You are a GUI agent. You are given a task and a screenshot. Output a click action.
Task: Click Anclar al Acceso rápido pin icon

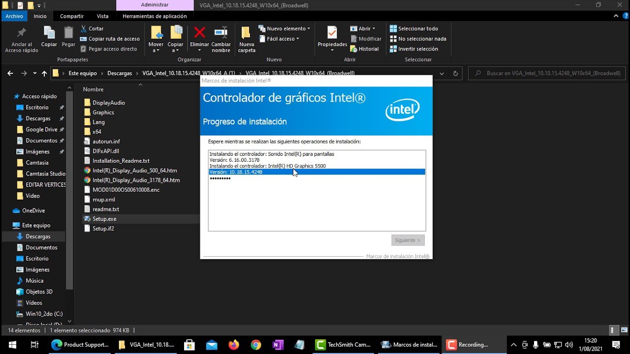(x=21, y=33)
